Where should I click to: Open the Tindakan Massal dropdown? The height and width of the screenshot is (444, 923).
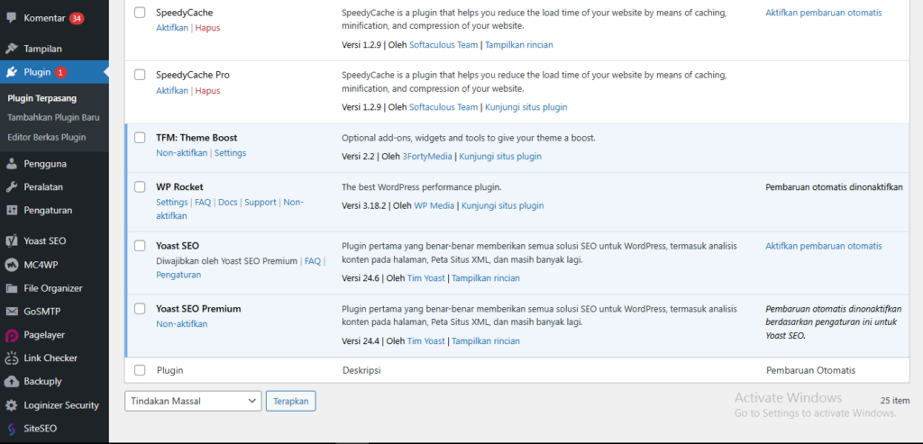click(193, 401)
